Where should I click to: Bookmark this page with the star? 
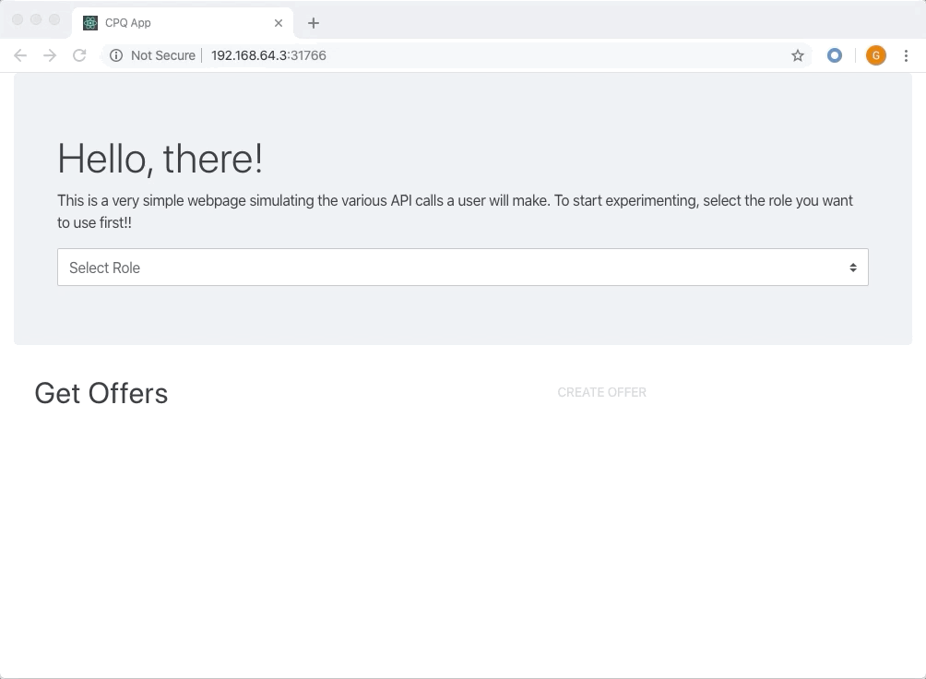(x=798, y=55)
